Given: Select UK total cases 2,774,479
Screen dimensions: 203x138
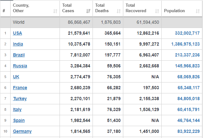Looking at the screenshot, I should 80,77.
